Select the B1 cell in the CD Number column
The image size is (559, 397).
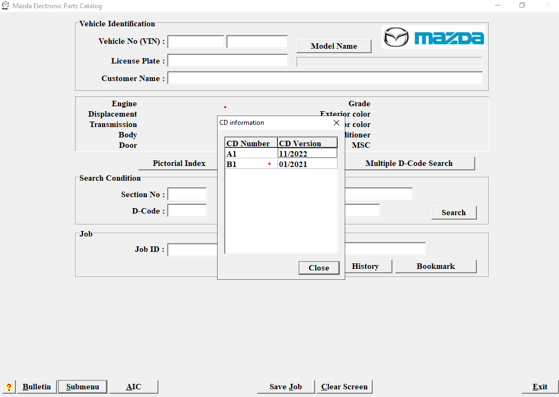(x=252, y=164)
